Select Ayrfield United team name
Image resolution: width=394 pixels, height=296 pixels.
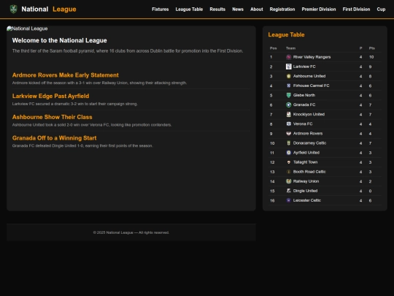[x=306, y=153]
